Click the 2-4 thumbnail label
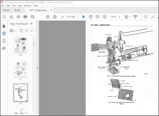This screenshot has width=159, height=116. tap(21, 55)
